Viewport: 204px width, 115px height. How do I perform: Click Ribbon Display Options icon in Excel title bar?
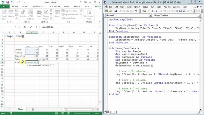point(85,2)
